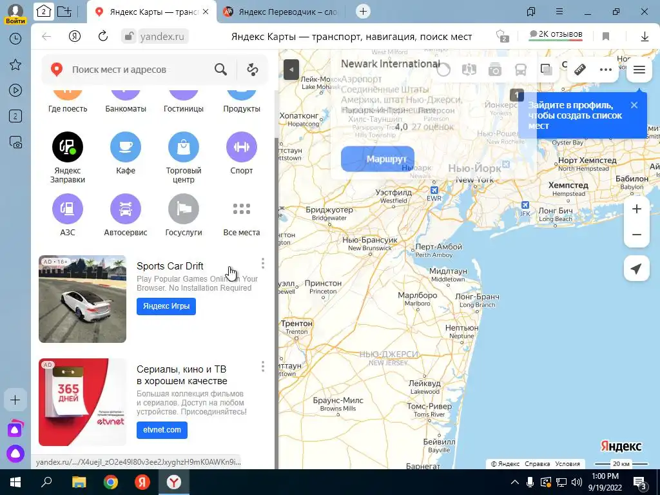
Task: Click Sports Car Drift ad thumbnail
Action: pos(82,299)
